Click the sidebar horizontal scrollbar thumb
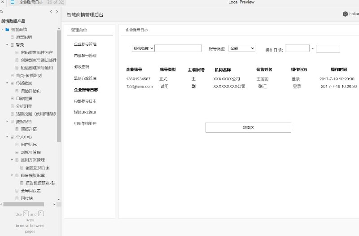This screenshot has width=359, height=236. point(24,204)
